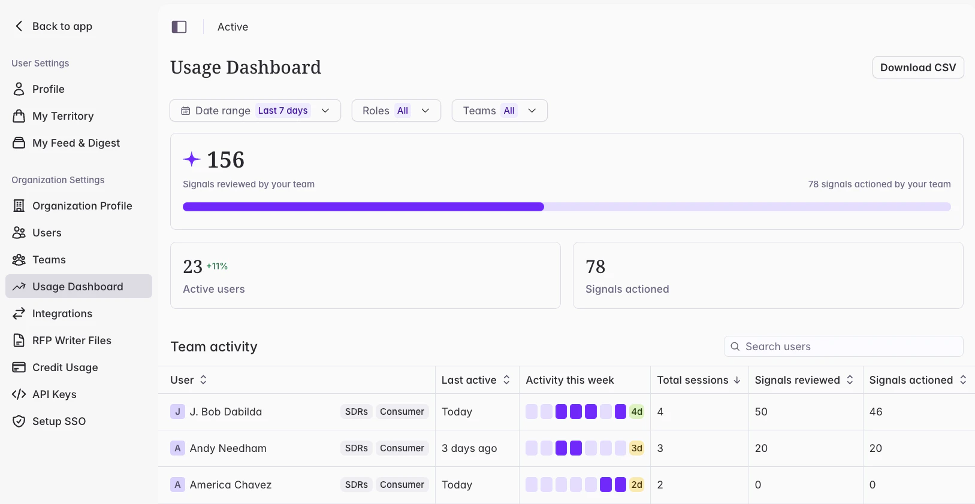This screenshot has height=504, width=975.
Task: Click the Integrations arrows icon
Action: point(19,313)
